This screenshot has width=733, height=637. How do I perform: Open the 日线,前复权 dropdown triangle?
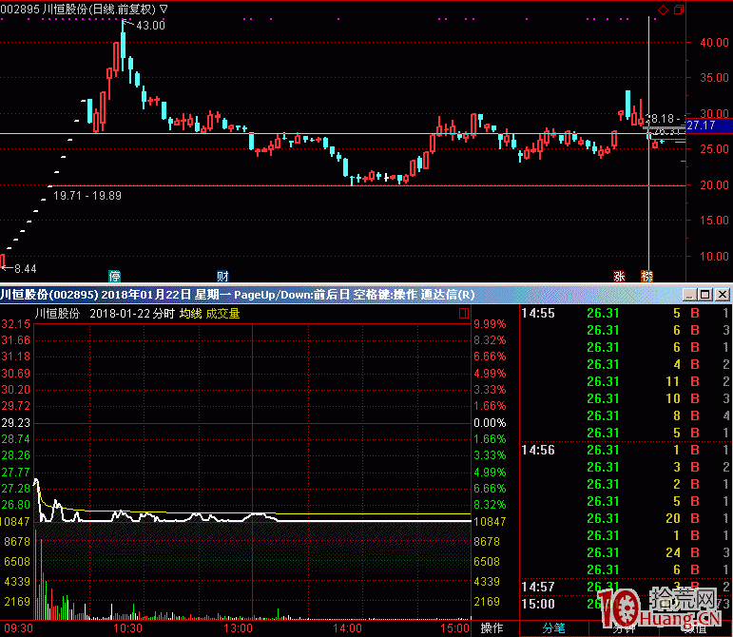(x=164, y=10)
